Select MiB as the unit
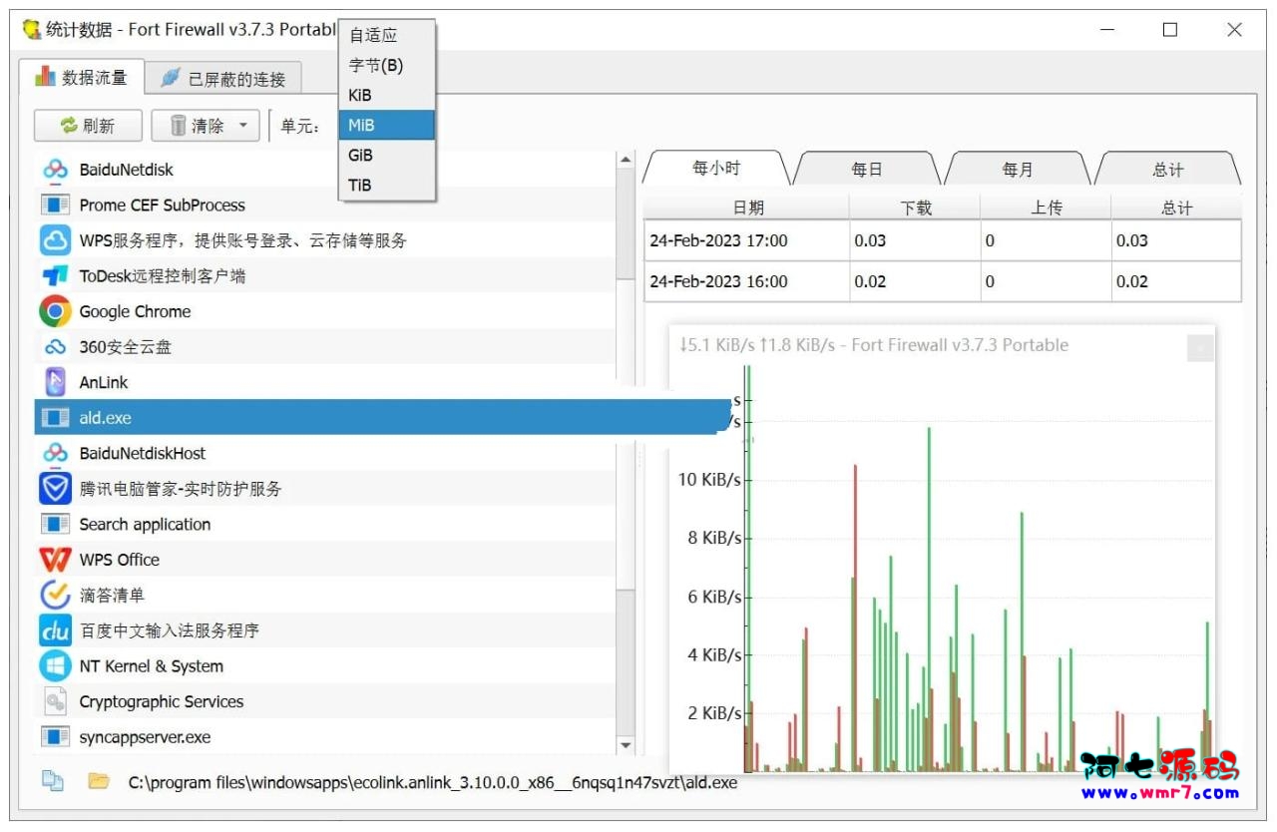The height and width of the screenshot is (832, 1277). pos(386,125)
